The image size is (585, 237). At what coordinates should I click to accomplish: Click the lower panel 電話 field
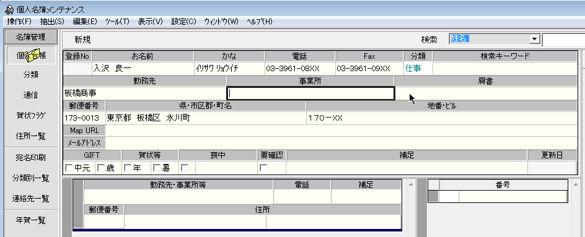[x=302, y=197]
